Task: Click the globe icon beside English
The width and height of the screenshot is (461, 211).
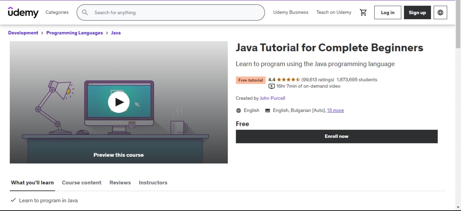Action: pos(239,110)
